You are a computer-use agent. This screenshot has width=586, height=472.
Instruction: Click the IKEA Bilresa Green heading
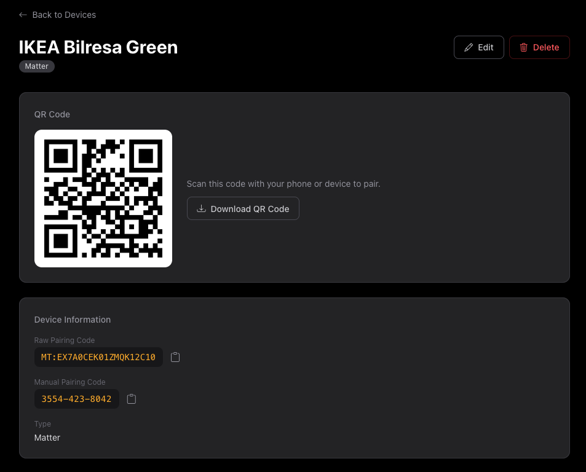98,47
